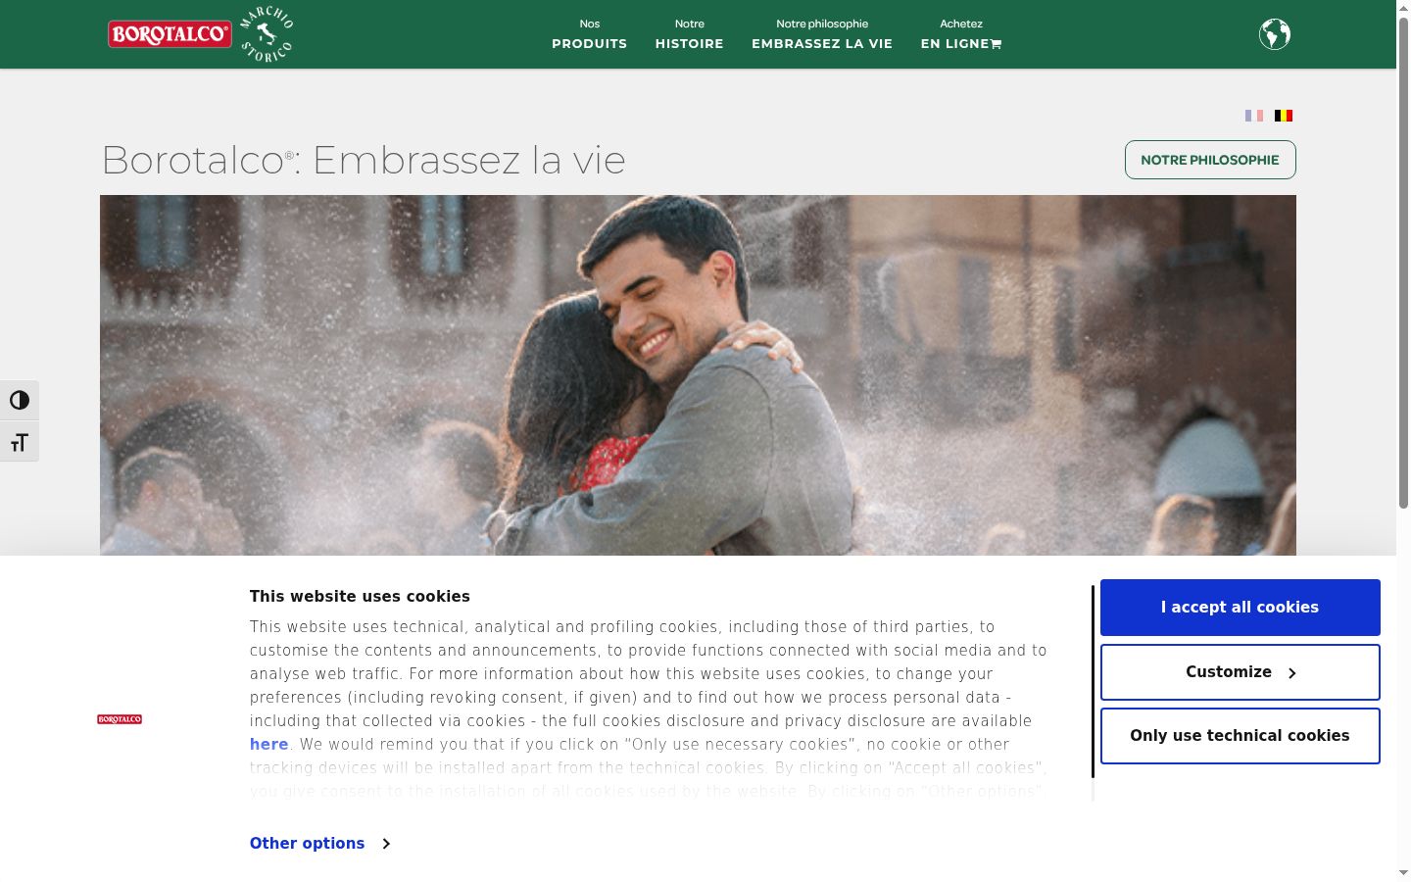Click the couple hugging hero image
Image resolution: width=1411 pixels, height=882 pixels.
point(698,375)
